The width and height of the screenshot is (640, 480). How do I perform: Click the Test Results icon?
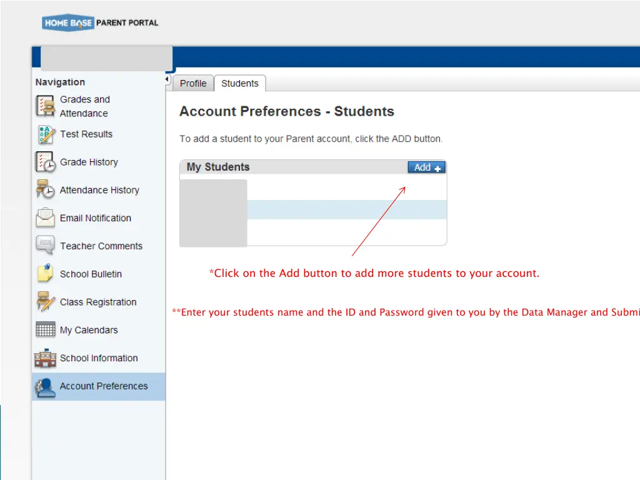point(46,134)
